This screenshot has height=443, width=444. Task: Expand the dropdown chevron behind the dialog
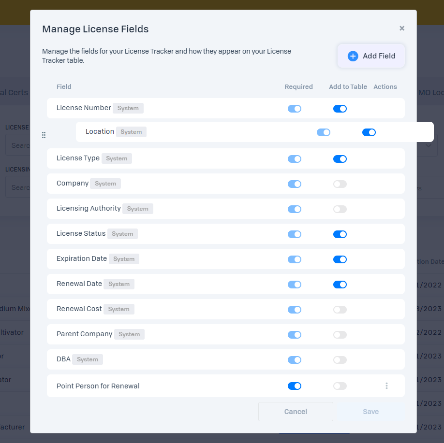click(x=429, y=145)
